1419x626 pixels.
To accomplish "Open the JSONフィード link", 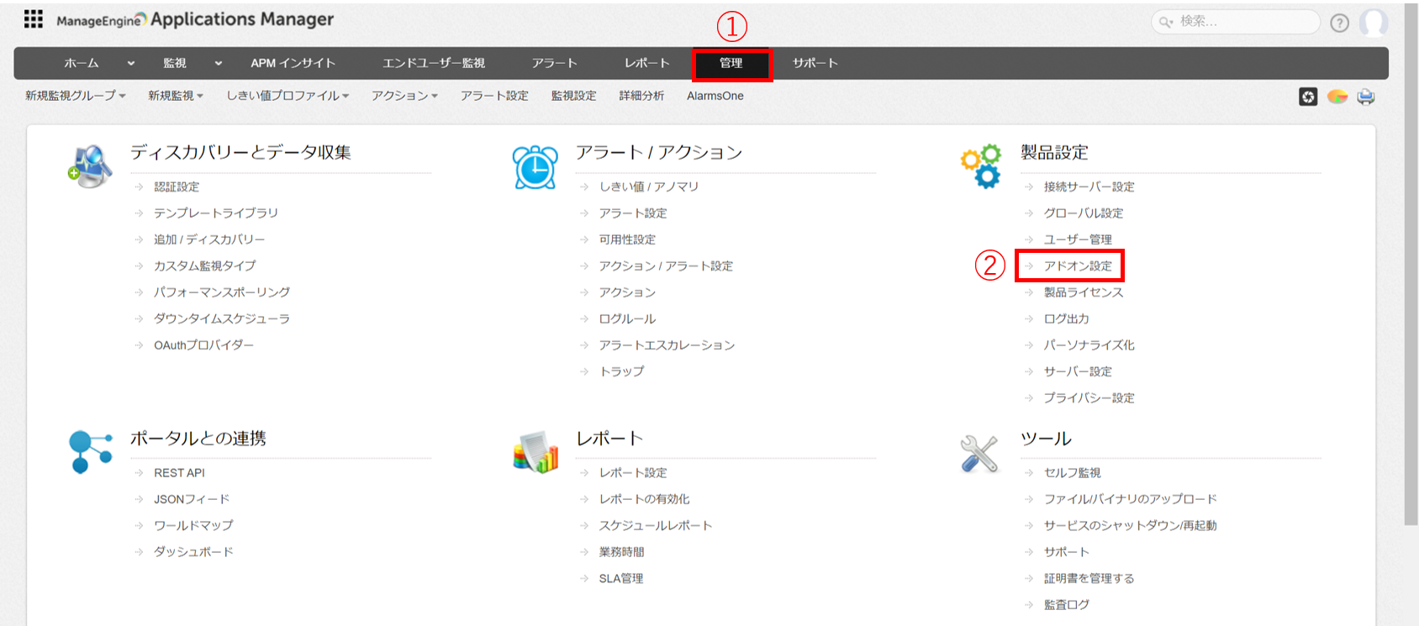I will (192, 499).
